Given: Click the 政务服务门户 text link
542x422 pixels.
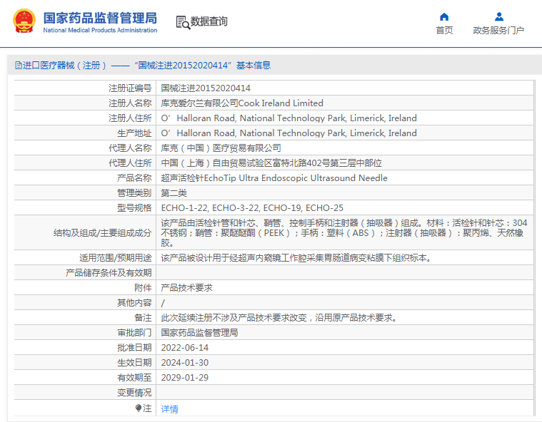Looking at the screenshot, I should click(498, 31).
